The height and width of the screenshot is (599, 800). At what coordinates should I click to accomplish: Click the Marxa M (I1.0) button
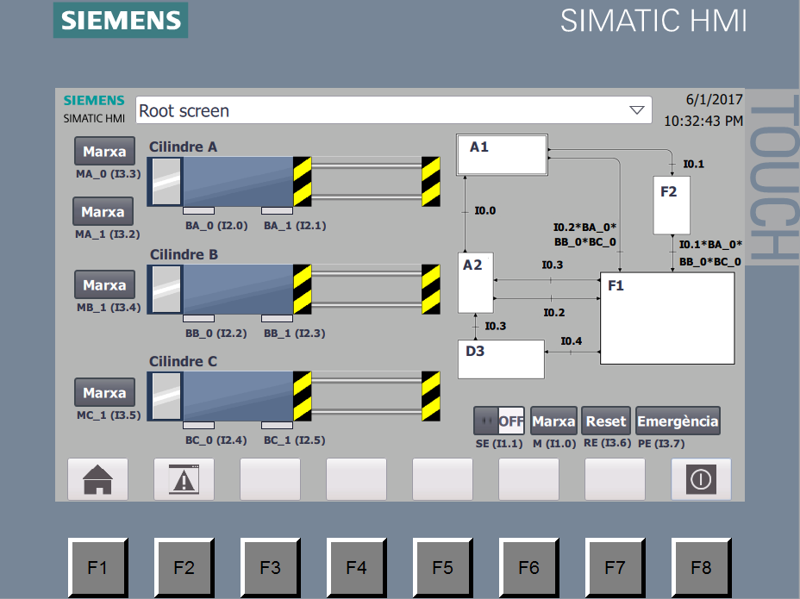[x=553, y=421]
